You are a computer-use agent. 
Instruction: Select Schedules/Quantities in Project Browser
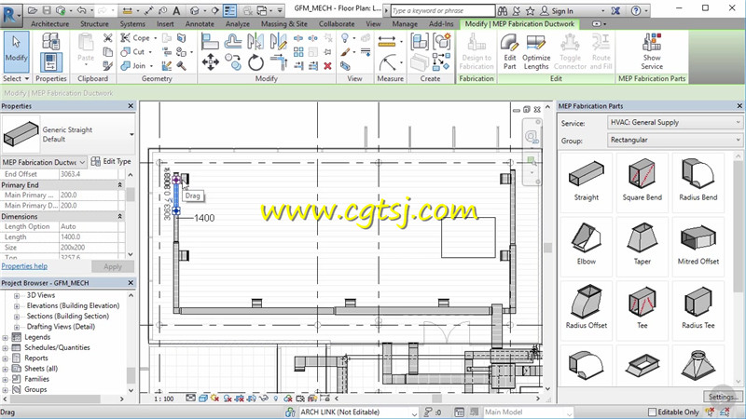57,347
